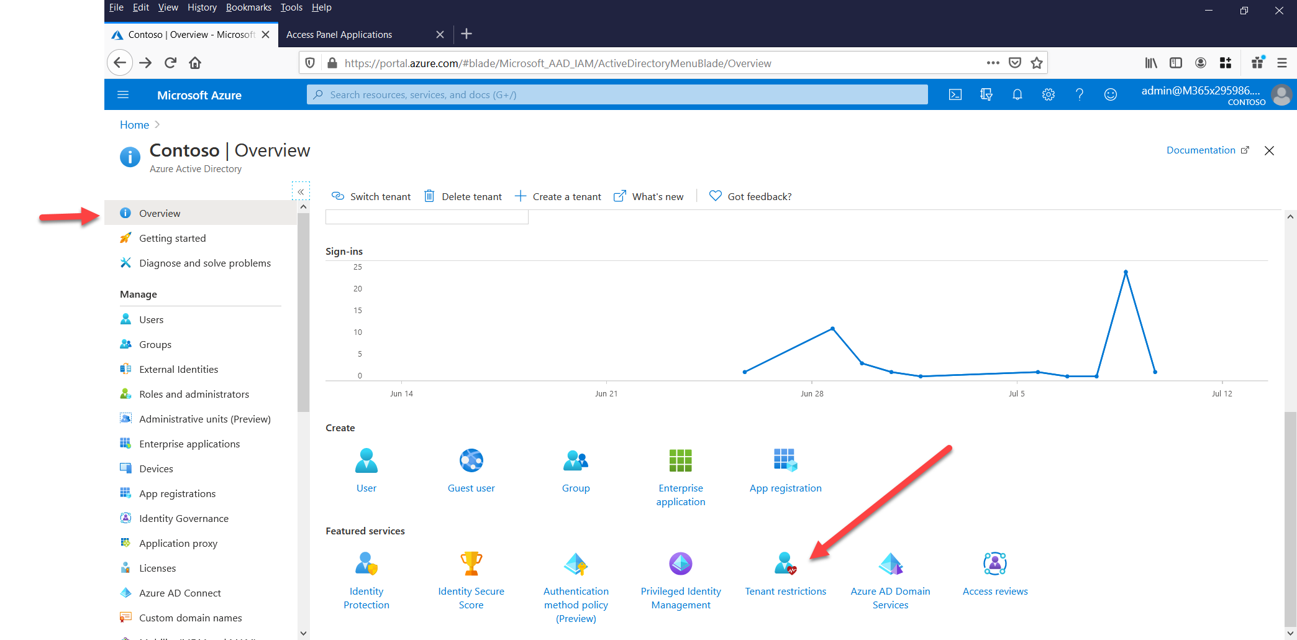Screen dimensions: 1297x640
Task: Create an App registration
Action: 786,471
